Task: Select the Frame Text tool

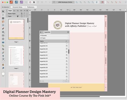Action: [x=3, y=18]
